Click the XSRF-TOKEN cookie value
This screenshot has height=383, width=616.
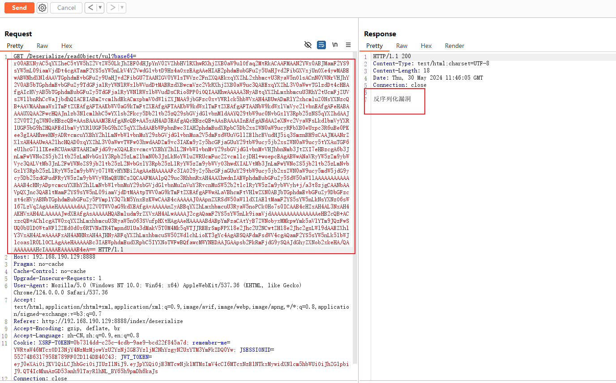132,343
